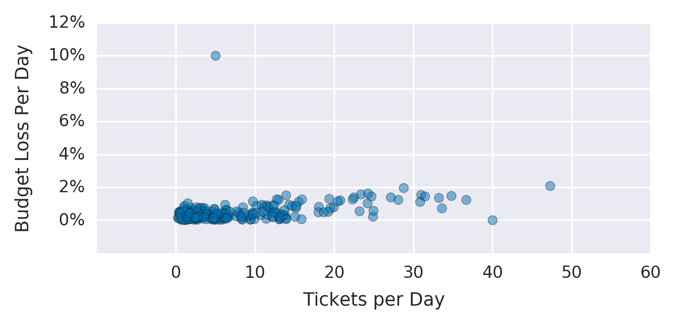Click the 'Budget Loss Per Day' axis label
The image size is (676, 324).
[x=22, y=138]
